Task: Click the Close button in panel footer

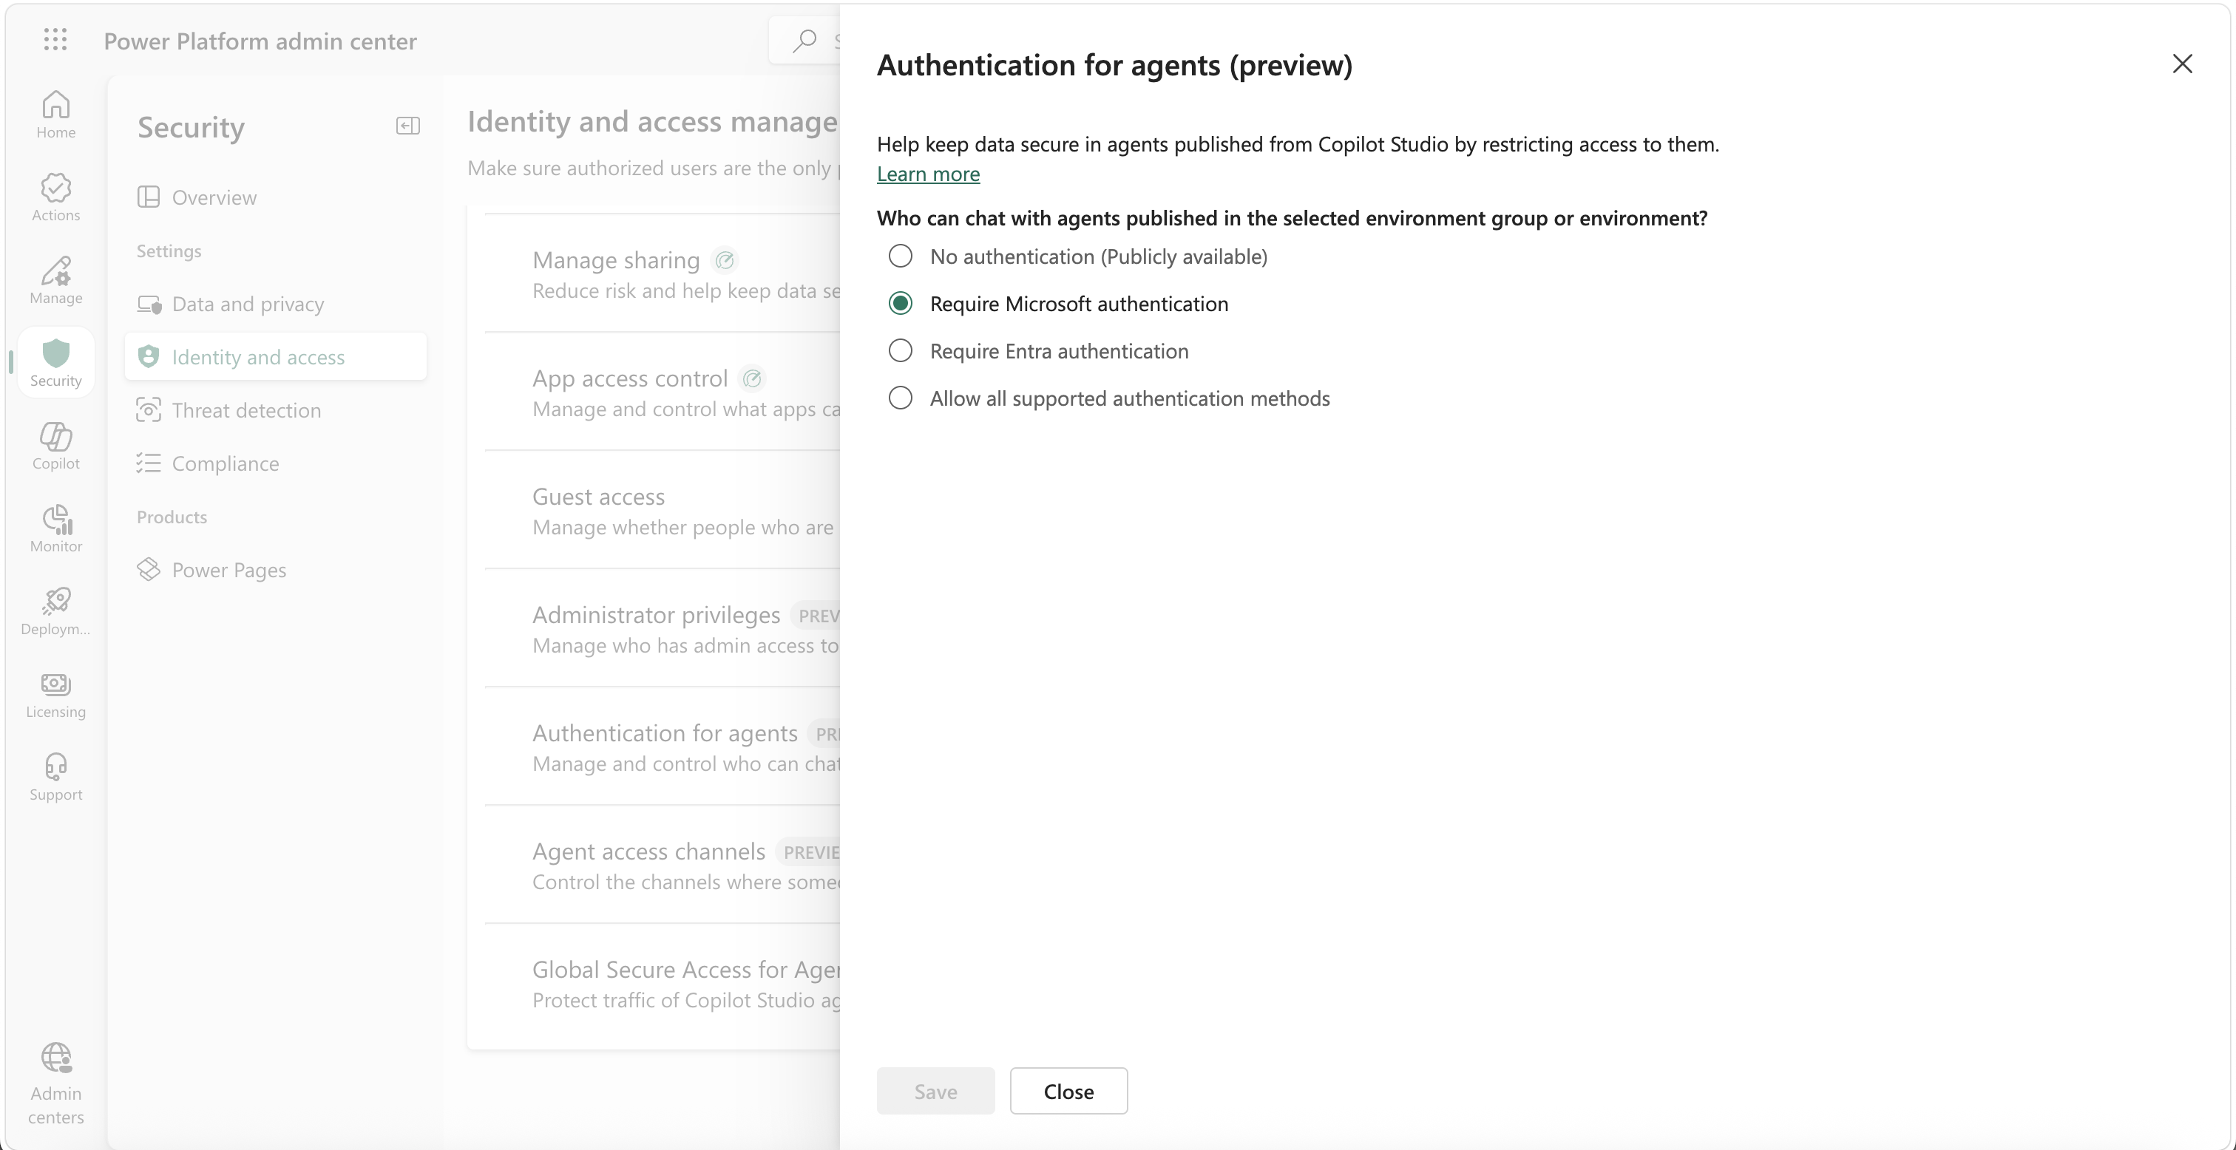Action: [1068, 1091]
